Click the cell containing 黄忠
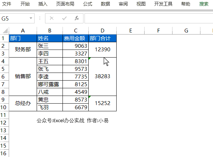 (50, 99)
